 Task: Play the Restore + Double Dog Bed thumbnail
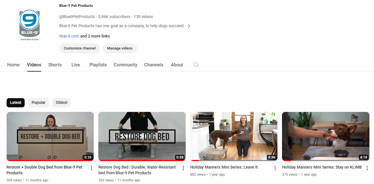tap(50, 136)
